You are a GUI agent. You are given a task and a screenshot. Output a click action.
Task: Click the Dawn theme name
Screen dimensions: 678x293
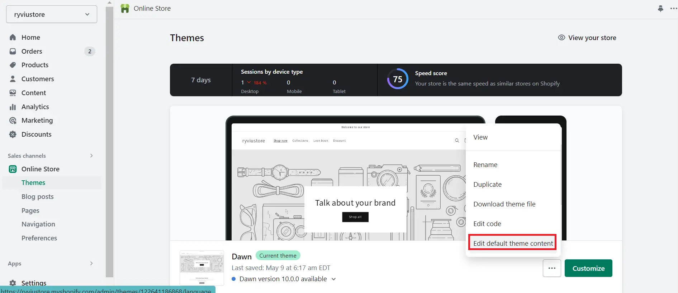coord(242,257)
